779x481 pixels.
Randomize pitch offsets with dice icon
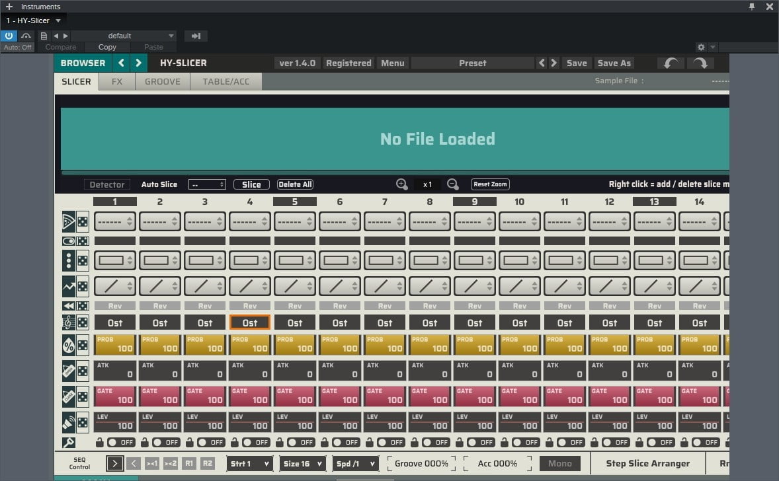pyautogui.click(x=83, y=322)
